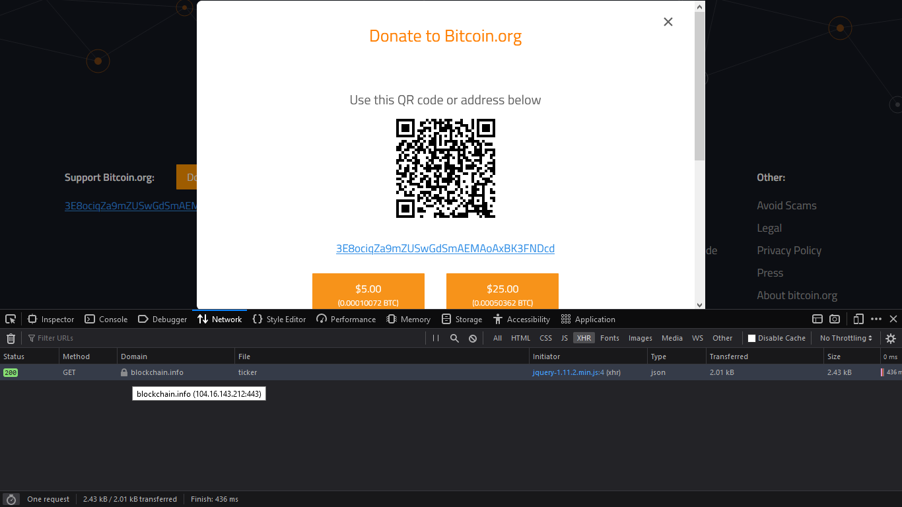Clear network log with trash icon
The height and width of the screenshot is (507, 902).
[11, 338]
